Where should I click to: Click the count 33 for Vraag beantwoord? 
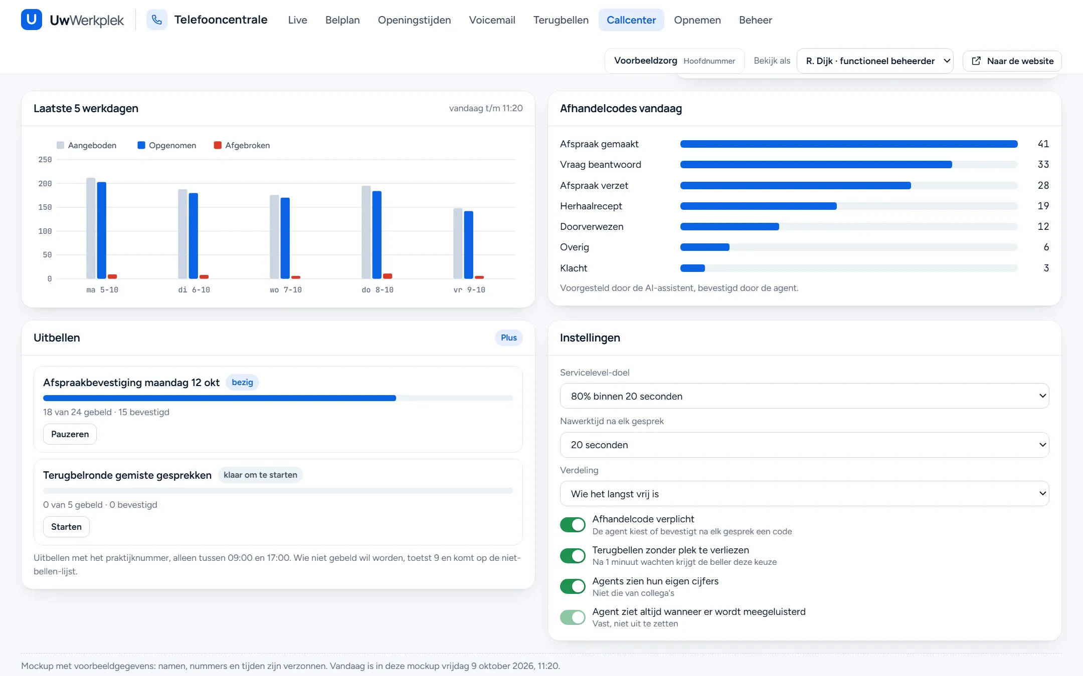point(1043,165)
